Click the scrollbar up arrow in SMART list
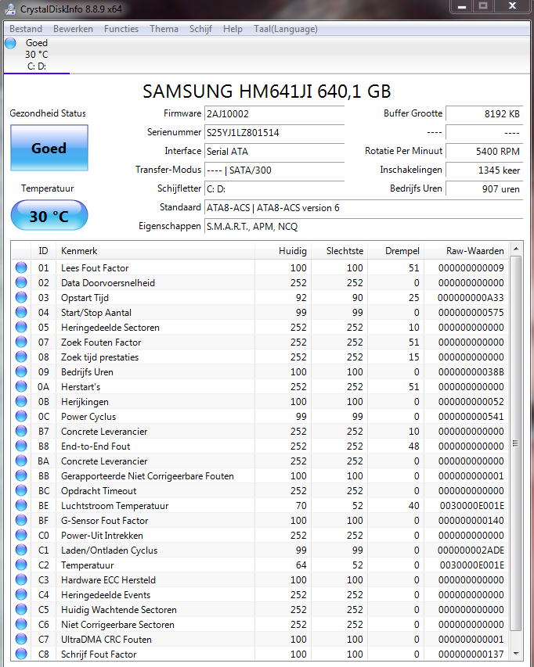The height and width of the screenshot is (667, 534). (x=516, y=249)
